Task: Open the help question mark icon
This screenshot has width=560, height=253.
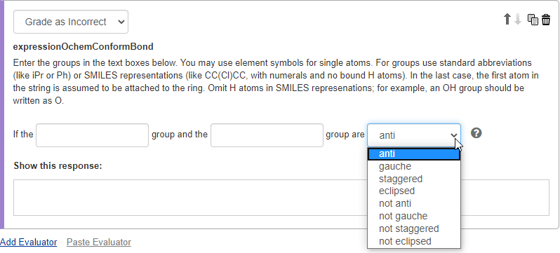Action: pos(476,133)
